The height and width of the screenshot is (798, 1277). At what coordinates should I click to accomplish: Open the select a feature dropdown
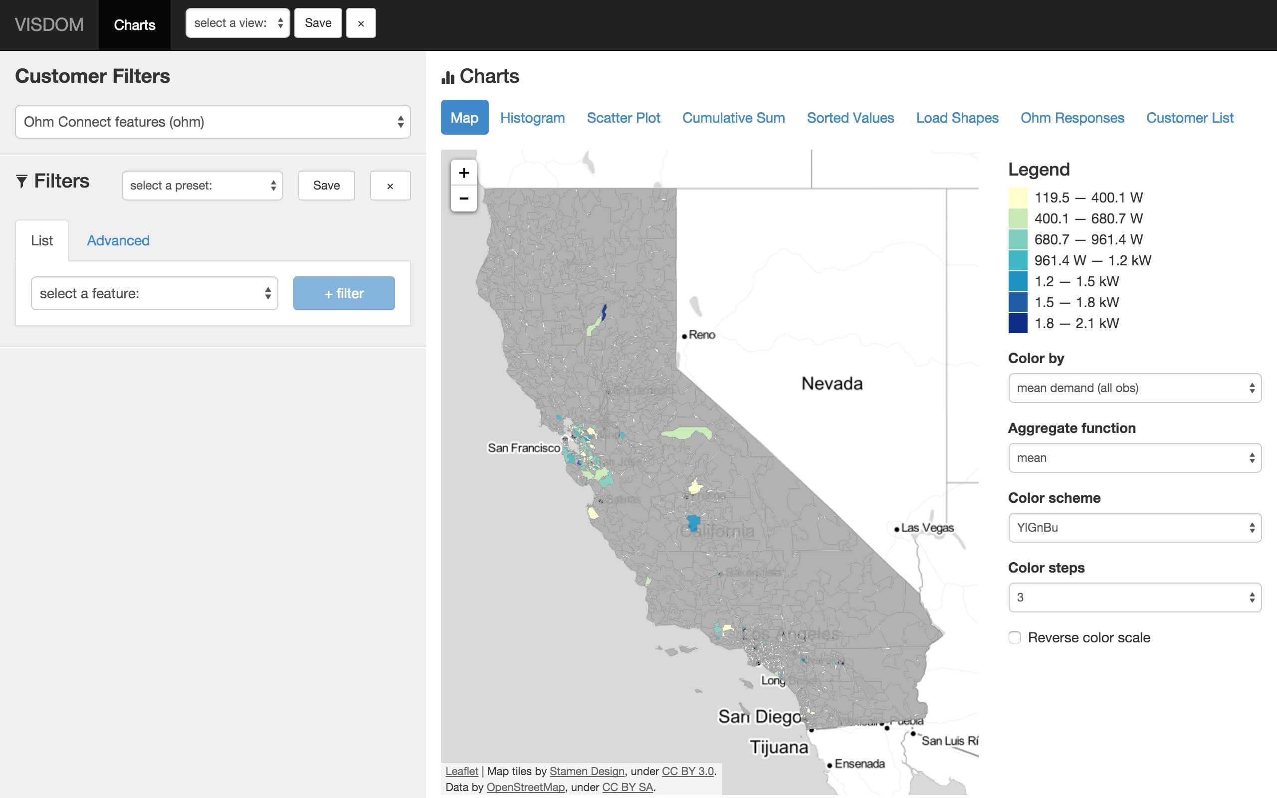point(155,293)
